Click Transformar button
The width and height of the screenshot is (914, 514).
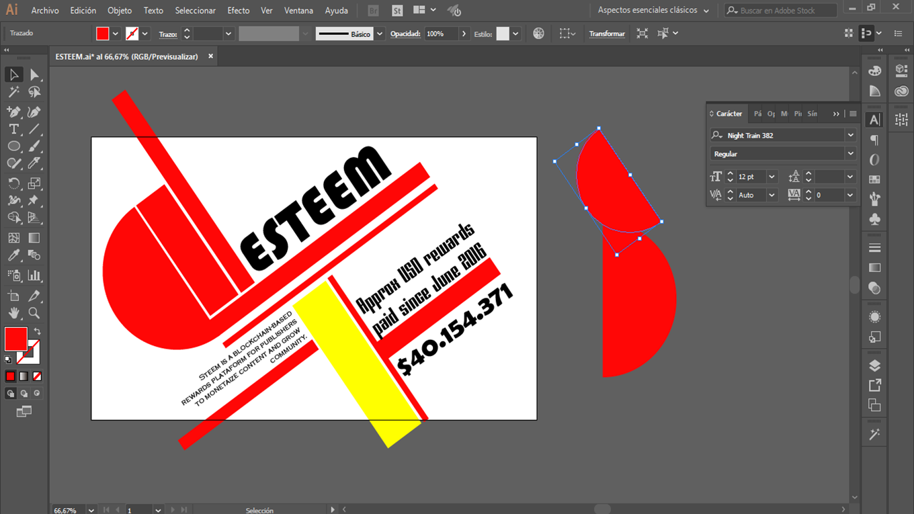[607, 34]
